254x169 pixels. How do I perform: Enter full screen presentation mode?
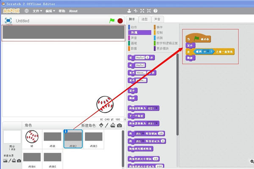[x=8, y=21]
